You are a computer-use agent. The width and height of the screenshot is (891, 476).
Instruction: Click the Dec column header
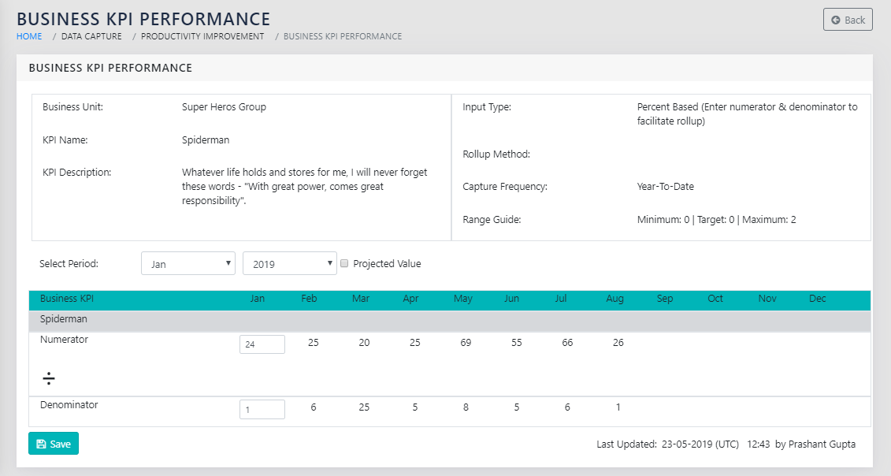[x=818, y=299]
